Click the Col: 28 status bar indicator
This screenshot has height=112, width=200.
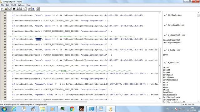(191, 105)
